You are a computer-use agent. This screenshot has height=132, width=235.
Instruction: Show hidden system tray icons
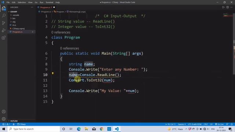coord(186,129)
